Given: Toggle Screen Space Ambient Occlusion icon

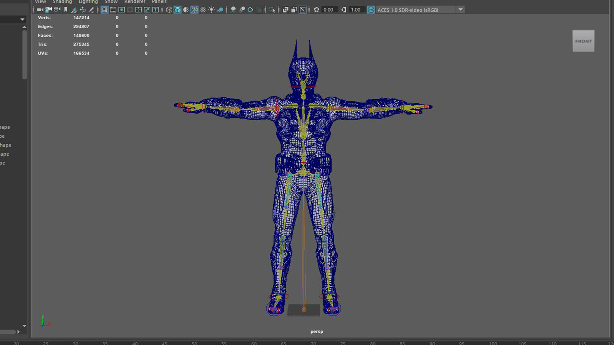Looking at the screenshot, I should [233, 10].
